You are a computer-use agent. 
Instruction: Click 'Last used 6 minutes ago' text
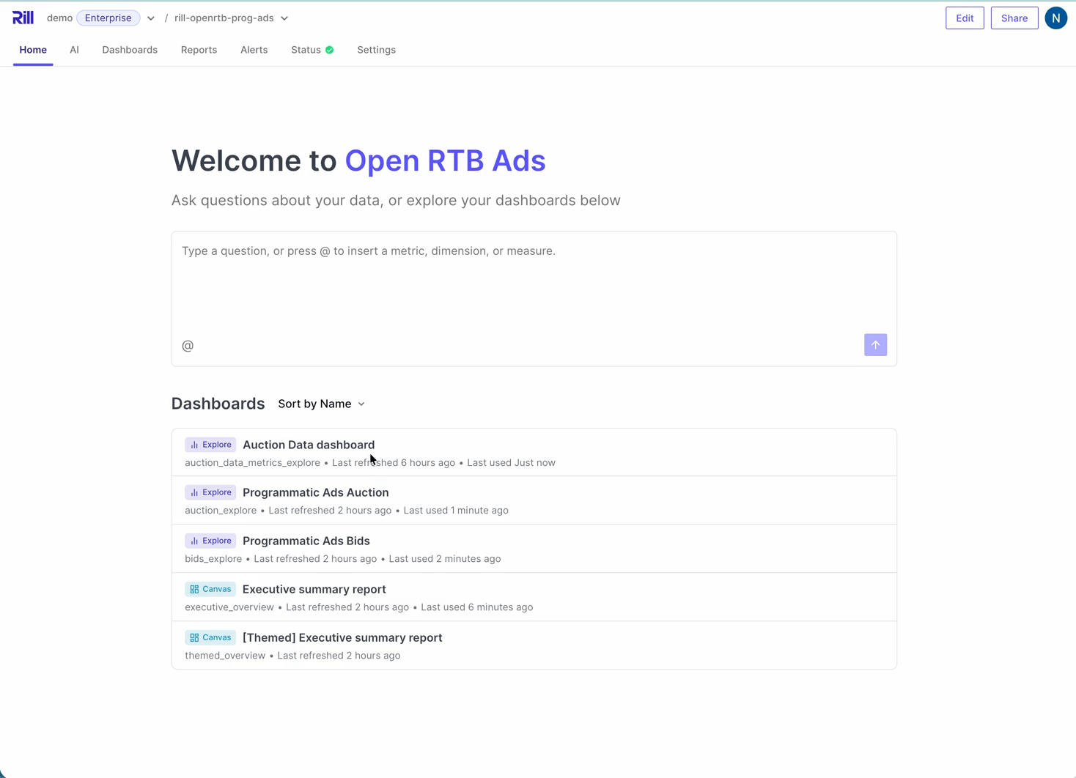[x=477, y=607]
